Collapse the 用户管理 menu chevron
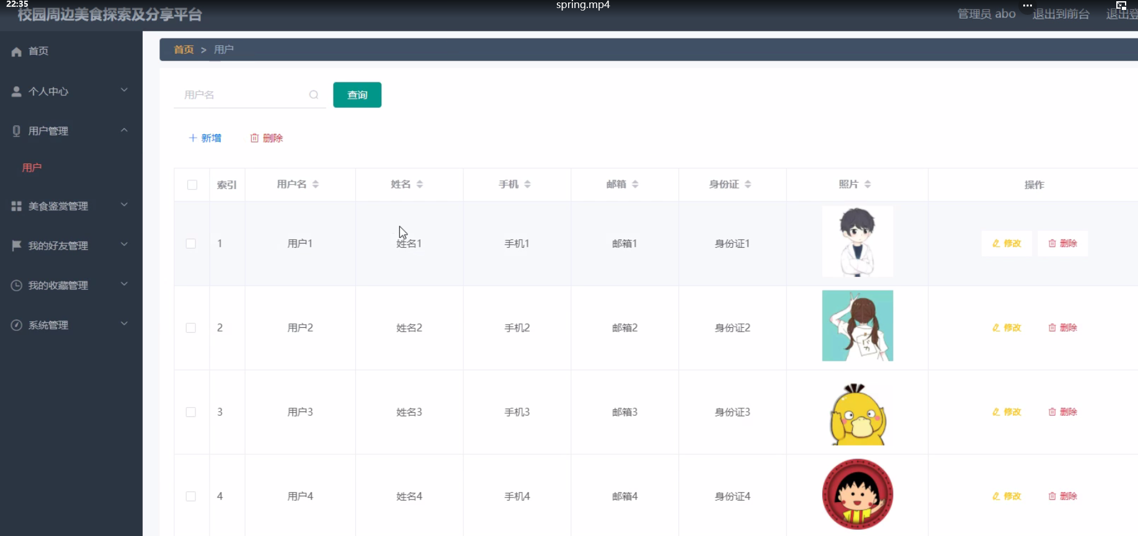The width and height of the screenshot is (1138, 536). point(124,130)
